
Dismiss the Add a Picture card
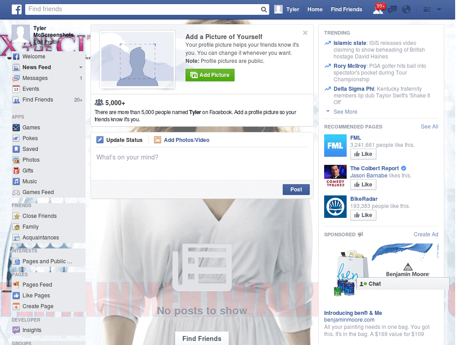305,33
